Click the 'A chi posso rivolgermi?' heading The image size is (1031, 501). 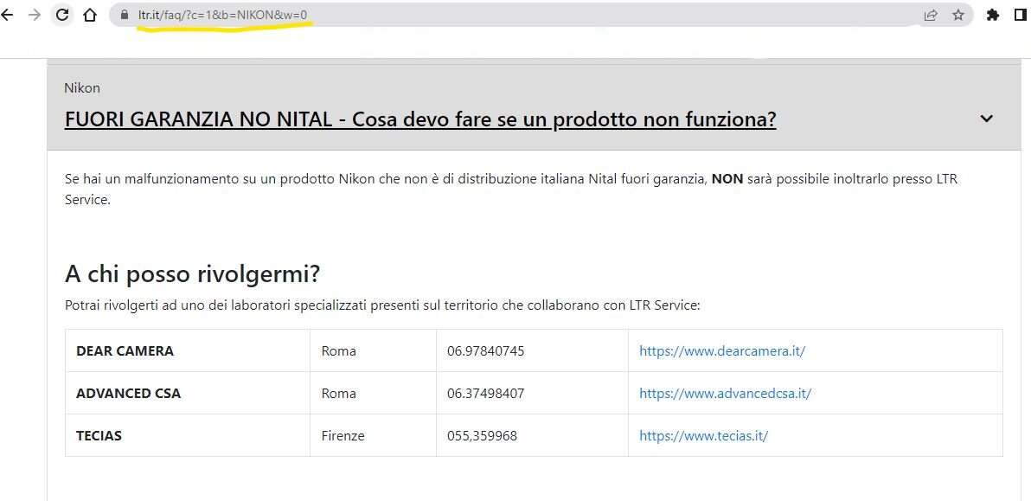click(192, 274)
